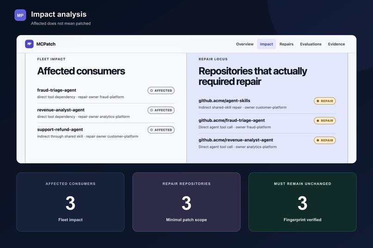This screenshot has height=248, width=373.
Task: Click the Affected consumers heading
Action: (x=81, y=71)
